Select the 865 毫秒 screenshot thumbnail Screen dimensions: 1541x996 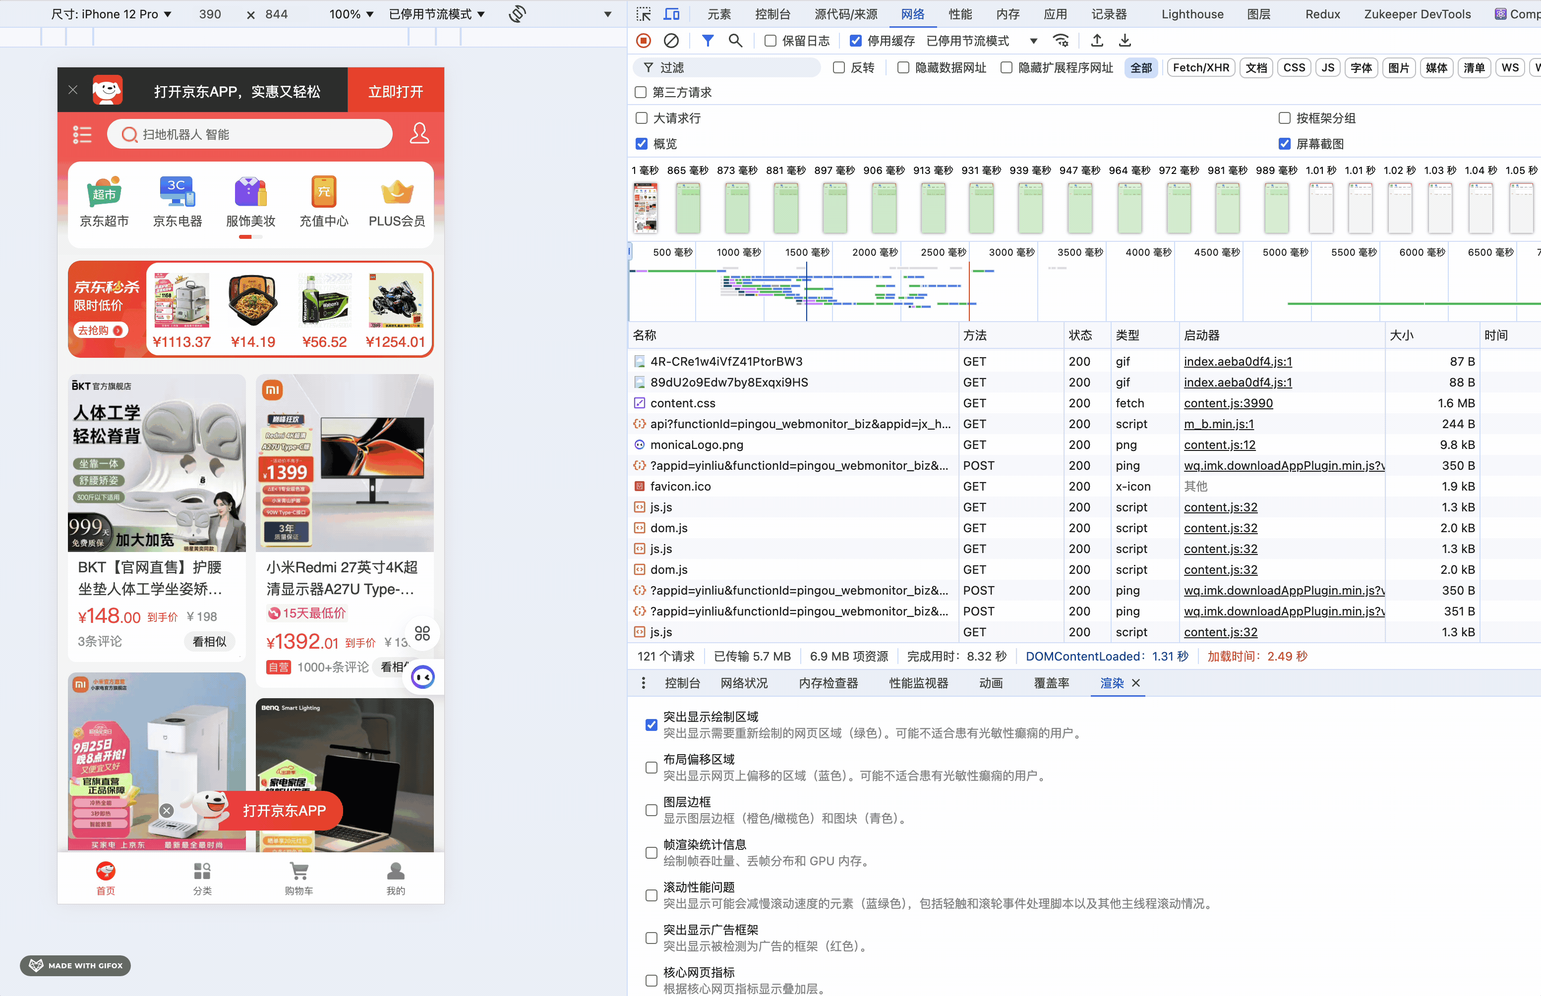coord(688,207)
